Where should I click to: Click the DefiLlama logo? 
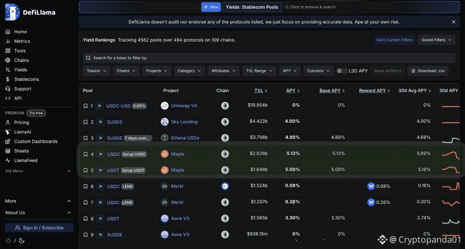coord(31,12)
